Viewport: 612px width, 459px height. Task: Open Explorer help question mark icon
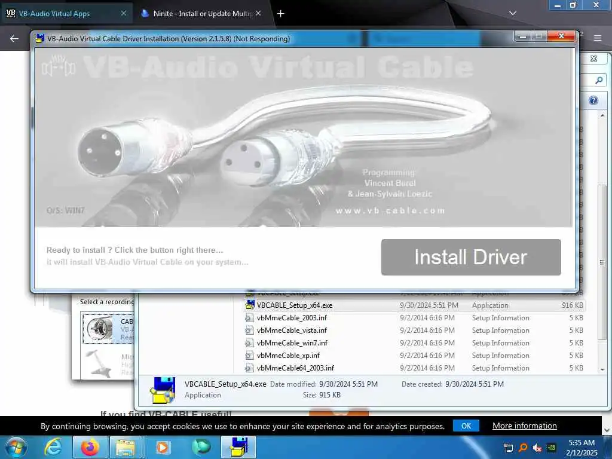click(x=593, y=100)
